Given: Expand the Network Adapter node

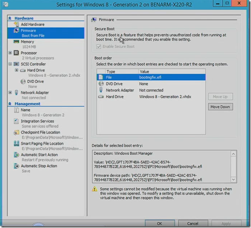Looking at the screenshot, I should click(10, 92).
